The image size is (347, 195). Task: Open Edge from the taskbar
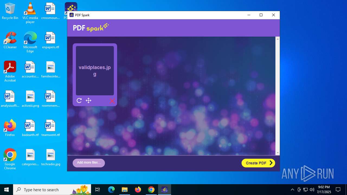pos(111,190)
